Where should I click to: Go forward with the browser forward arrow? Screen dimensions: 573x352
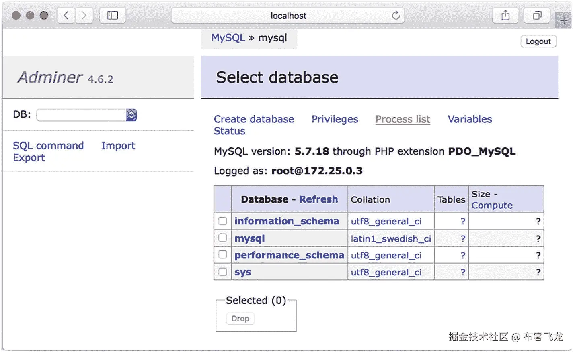click(84, 16)
